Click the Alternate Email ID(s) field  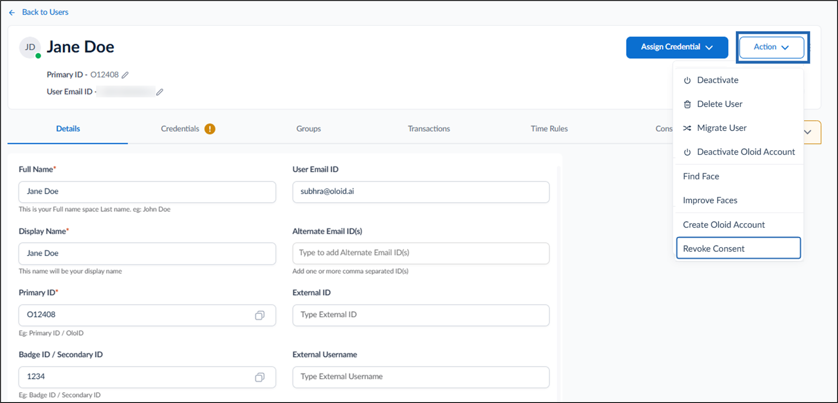(421, 253)
